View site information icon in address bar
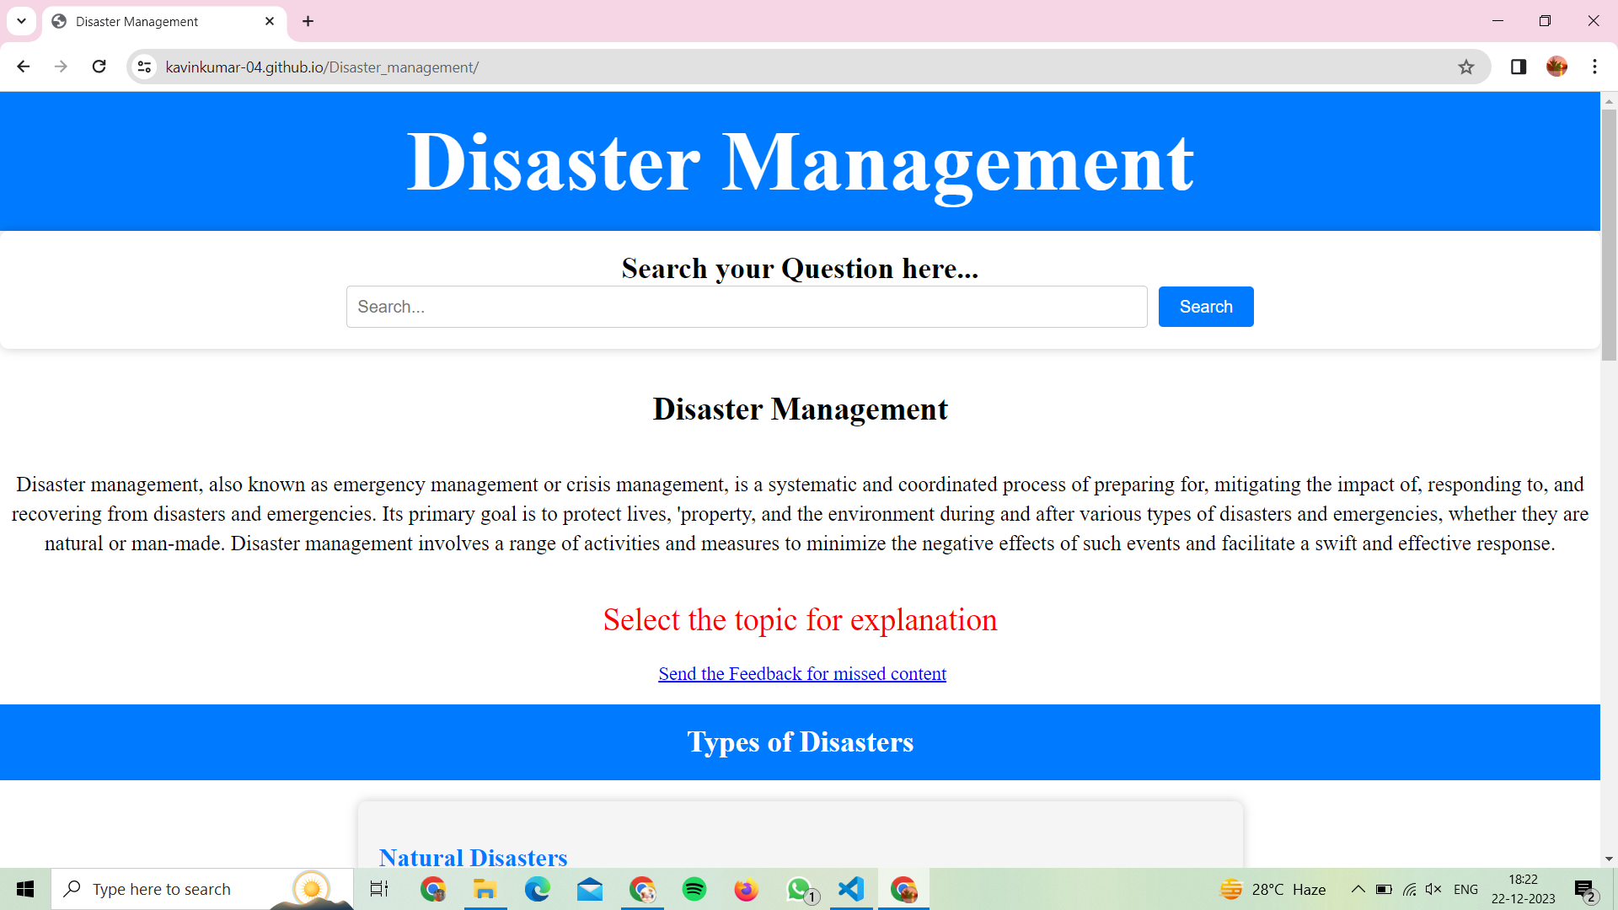 click(x=145, y=67)
